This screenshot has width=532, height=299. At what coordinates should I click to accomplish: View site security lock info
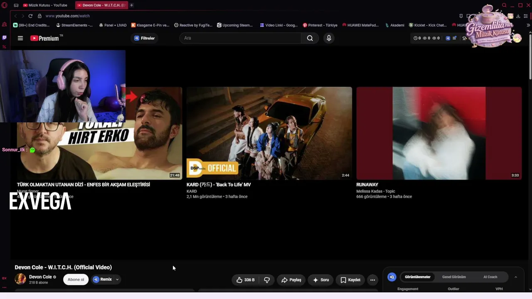point(39,16)
